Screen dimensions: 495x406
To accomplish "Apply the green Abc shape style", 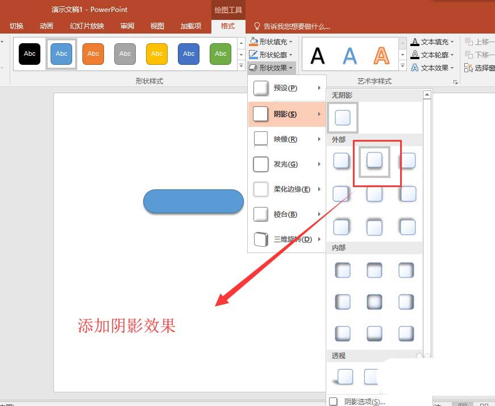I will point(221,54).
